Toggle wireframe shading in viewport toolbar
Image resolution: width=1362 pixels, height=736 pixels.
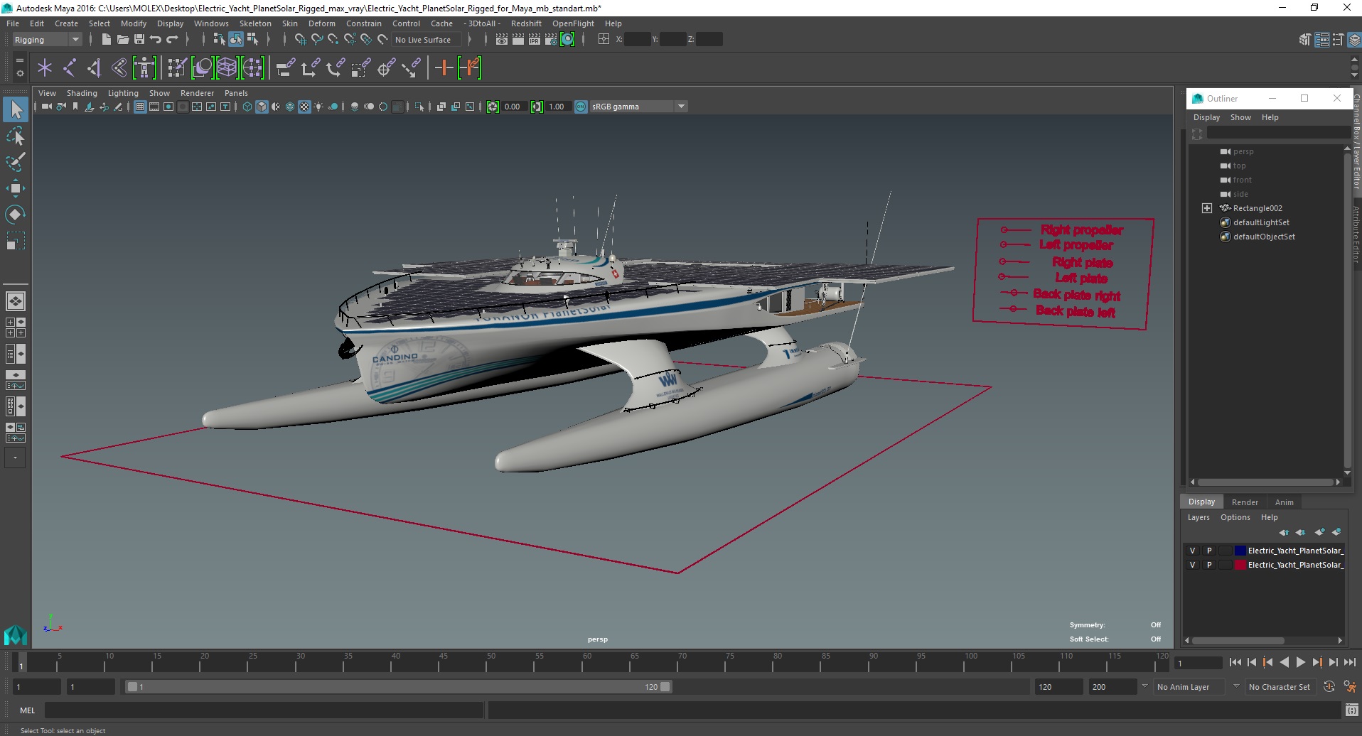click(247, 107)
